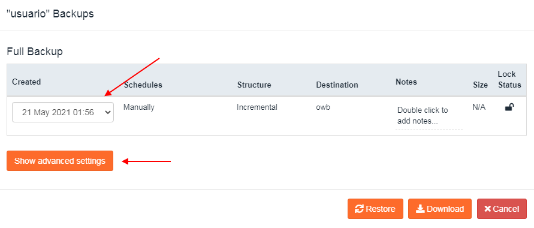Click the Destination column header
Viewport: 534px width, 228px height.
click(337, 85)
